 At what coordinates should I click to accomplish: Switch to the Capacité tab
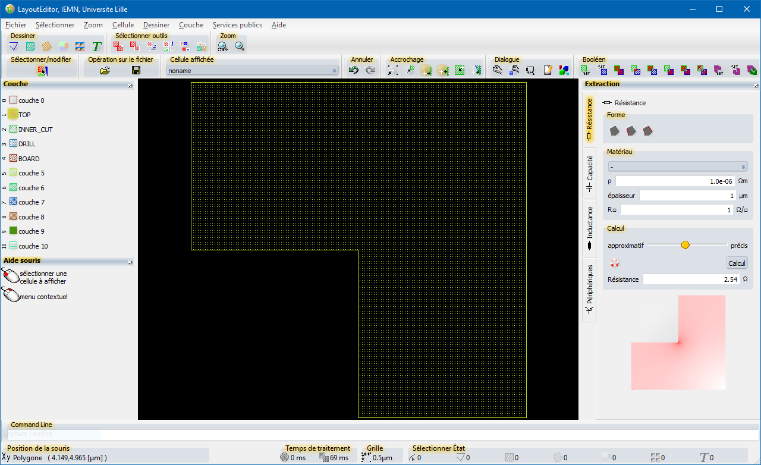589,173
